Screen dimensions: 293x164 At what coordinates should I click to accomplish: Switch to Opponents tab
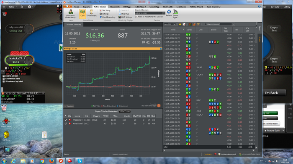pyautogui.click(x=115, y=7)
